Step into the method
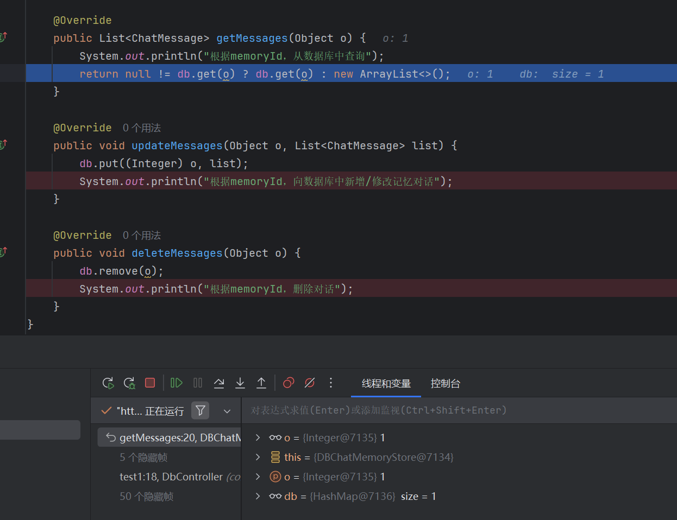 click(x=240, y=383)
